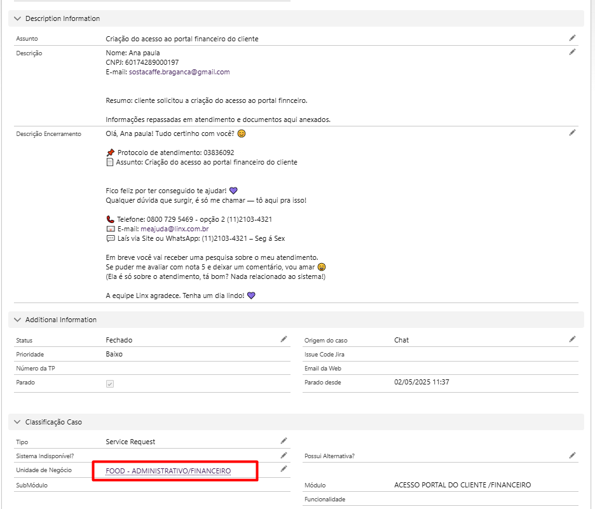Collapse the Description Information section
The image size is (595, 509).
pos(18,19)
